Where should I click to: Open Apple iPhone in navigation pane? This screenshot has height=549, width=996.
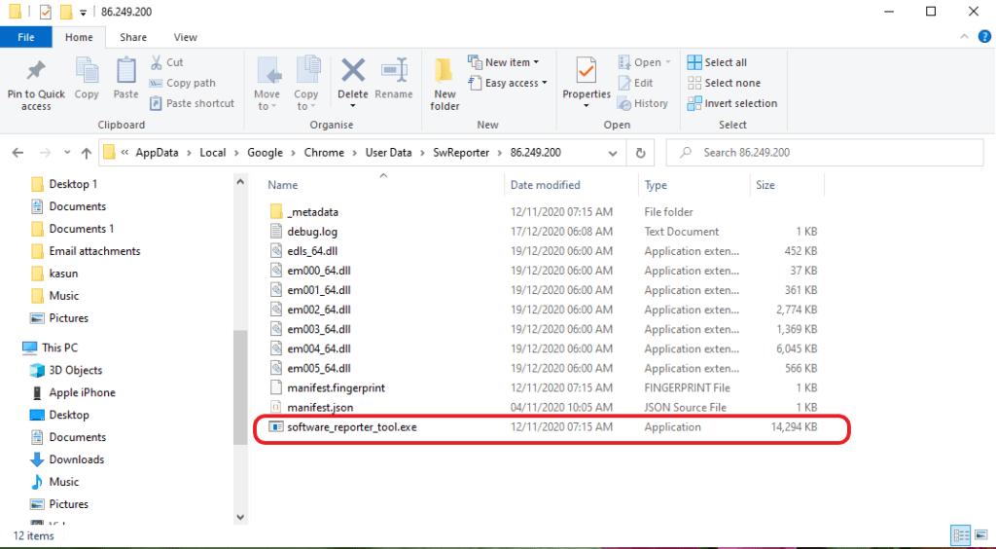click(83, 392)
